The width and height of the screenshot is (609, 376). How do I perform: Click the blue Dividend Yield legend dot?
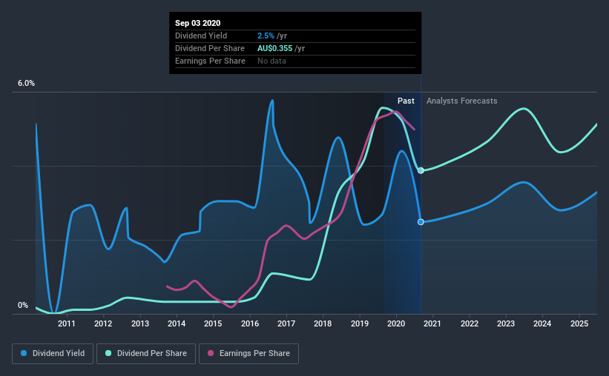coord(24,353)
